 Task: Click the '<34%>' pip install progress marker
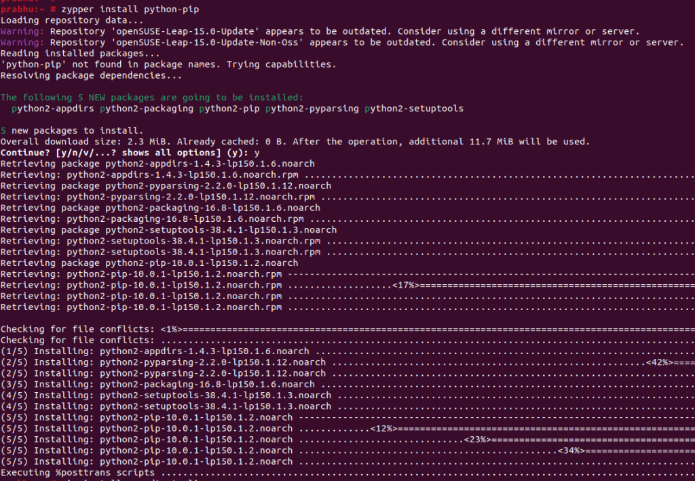571,451
